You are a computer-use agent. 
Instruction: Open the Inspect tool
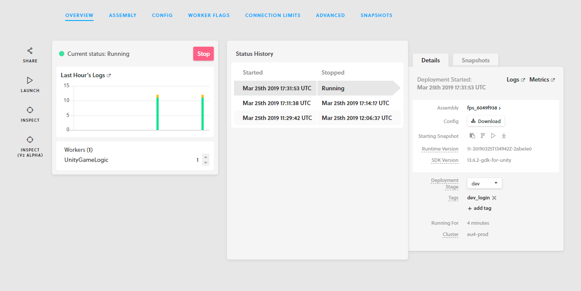(30, 110)
